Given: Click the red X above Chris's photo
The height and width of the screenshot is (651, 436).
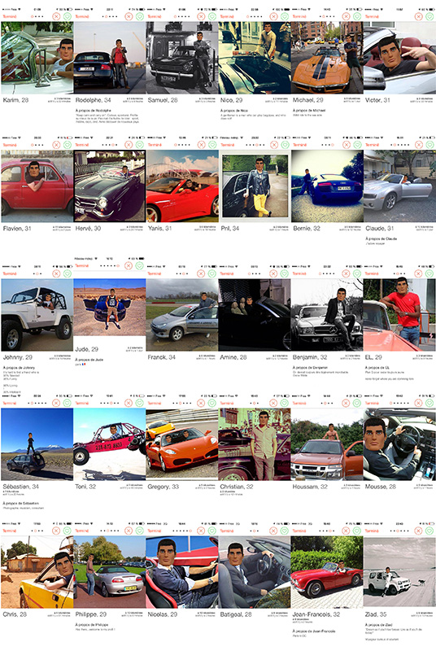Looking at the screenshot, I should click(56, 531).
